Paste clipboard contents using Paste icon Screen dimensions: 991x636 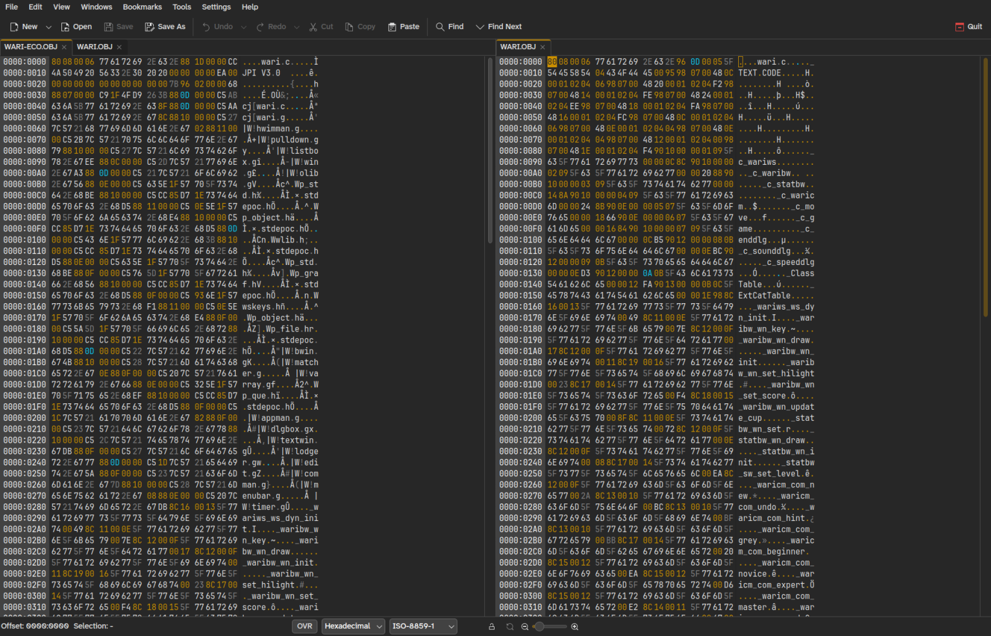tap(392, 26)
